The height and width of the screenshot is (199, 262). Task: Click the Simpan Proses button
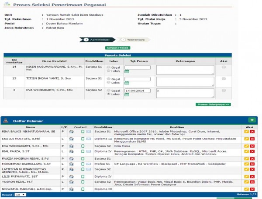(117, 47)
